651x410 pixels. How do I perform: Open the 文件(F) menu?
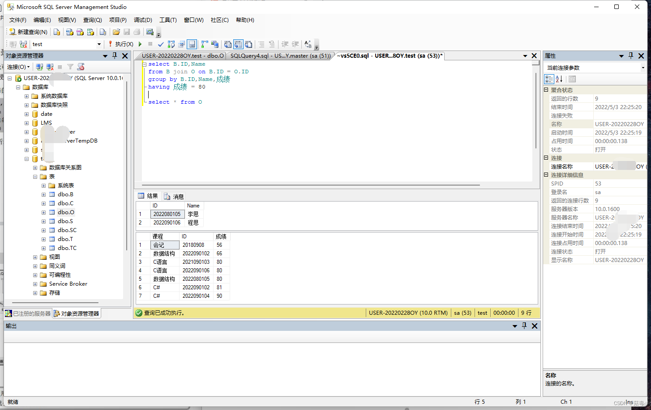point(18,20)
